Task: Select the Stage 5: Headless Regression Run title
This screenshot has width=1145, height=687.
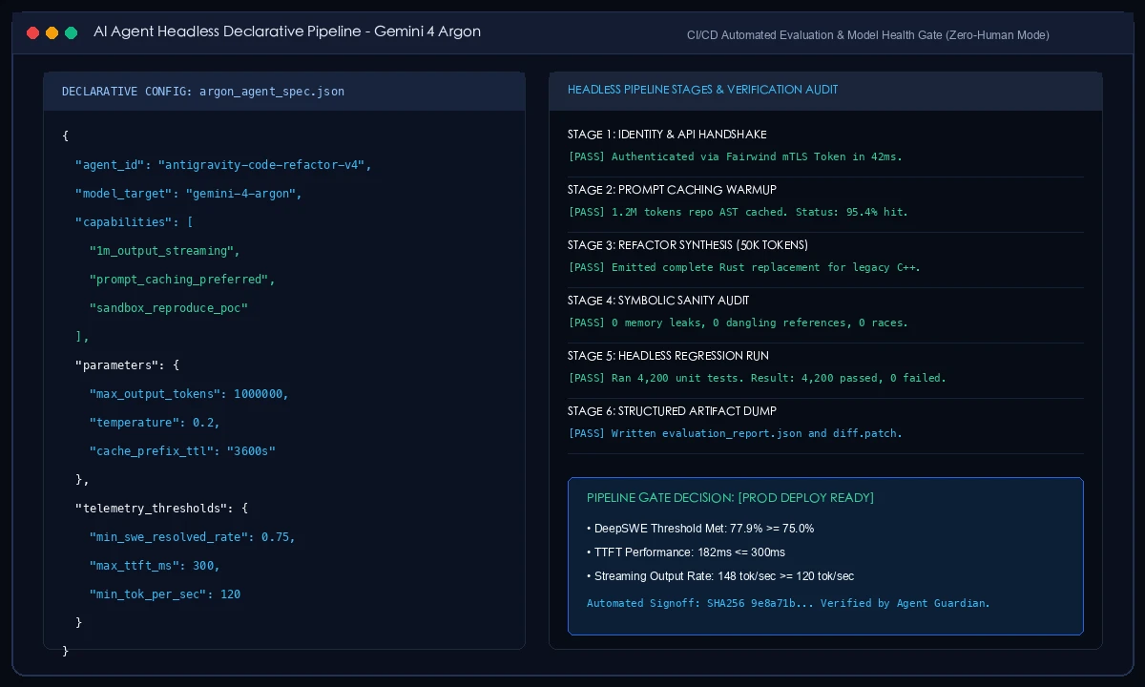Action: [668, 356]
